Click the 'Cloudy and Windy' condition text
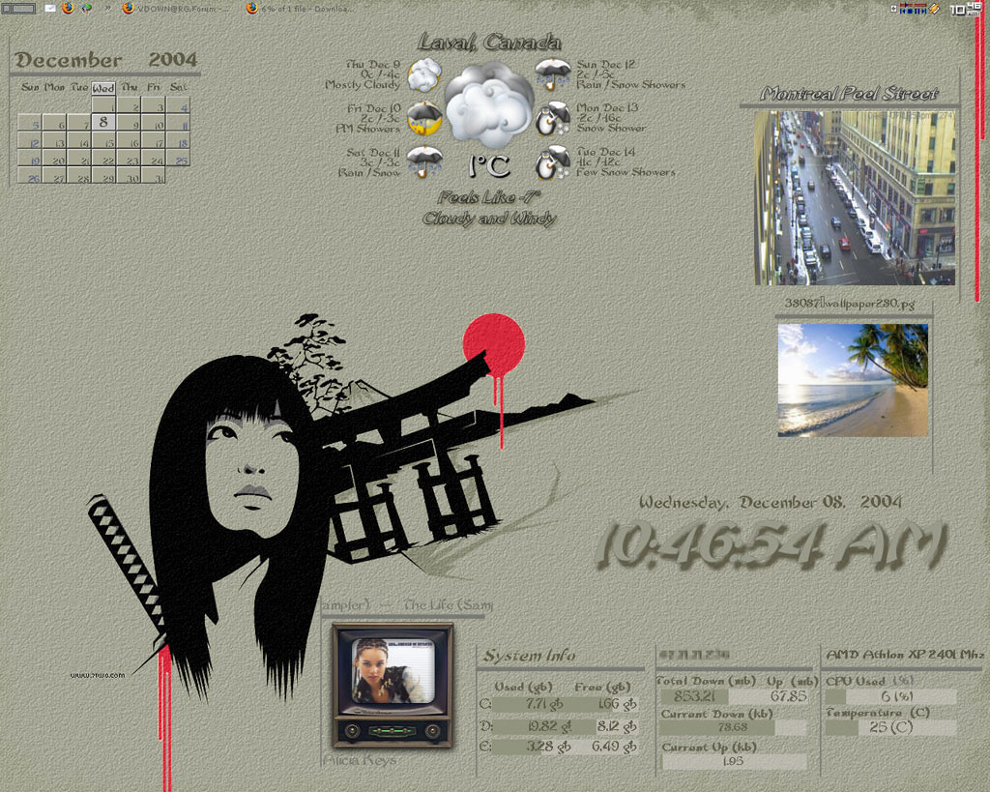The width and height of the screenshot is (990, 792). coord(489,219)
